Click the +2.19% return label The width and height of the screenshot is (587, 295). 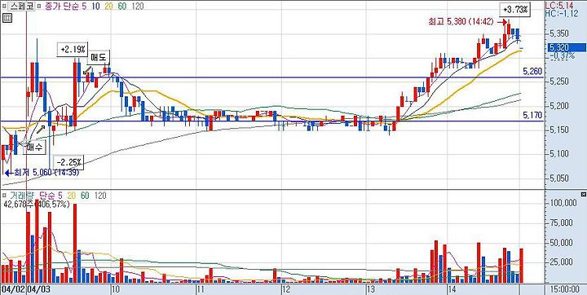(x=72, y=50)
